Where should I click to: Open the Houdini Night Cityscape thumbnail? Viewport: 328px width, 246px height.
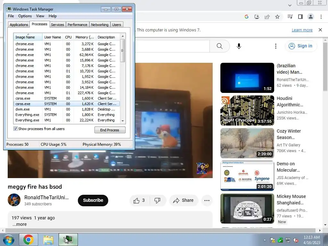(x=247, y=111)
